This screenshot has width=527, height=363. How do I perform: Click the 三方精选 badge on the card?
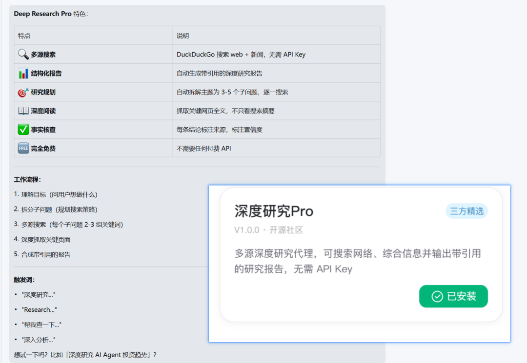[x=466, y=212]
